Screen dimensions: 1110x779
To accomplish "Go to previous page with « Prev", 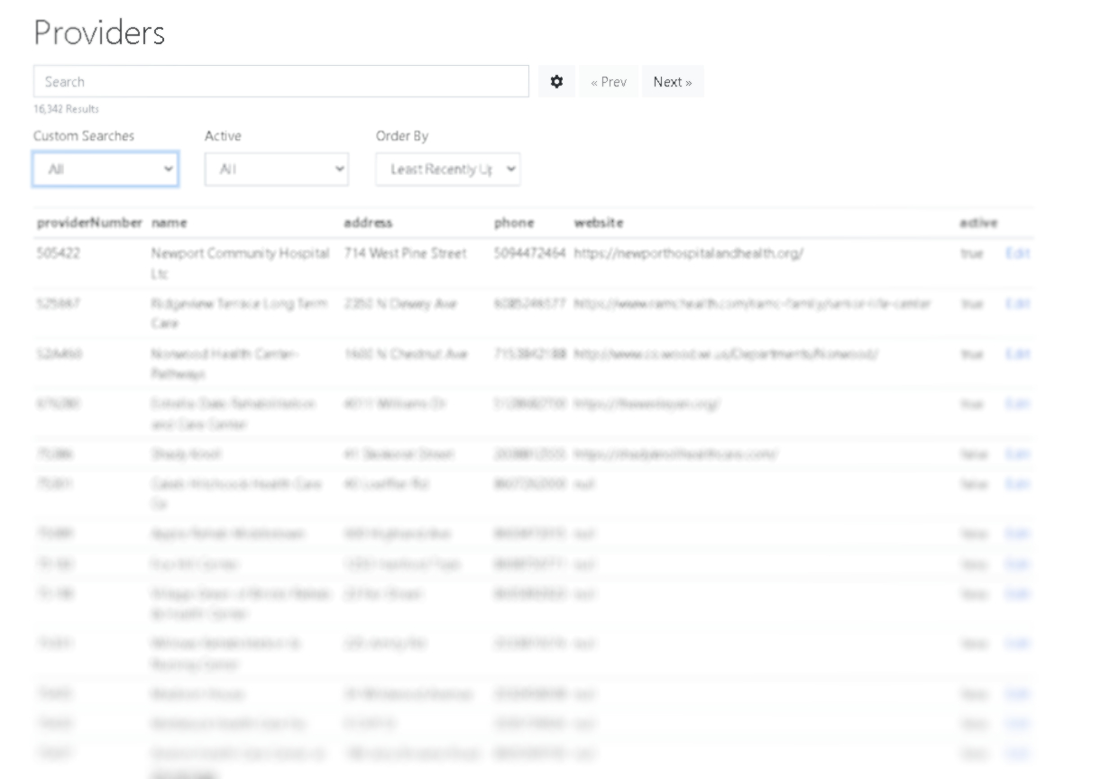I will coord(609,81).
